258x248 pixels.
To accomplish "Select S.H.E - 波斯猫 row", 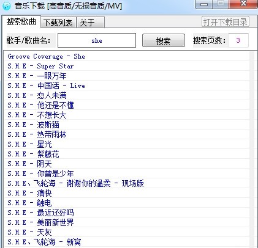I will click(x=127, y=125).
